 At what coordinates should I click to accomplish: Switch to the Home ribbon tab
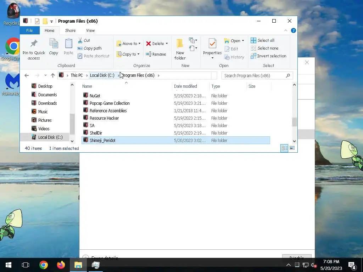(x=50, y=30)
